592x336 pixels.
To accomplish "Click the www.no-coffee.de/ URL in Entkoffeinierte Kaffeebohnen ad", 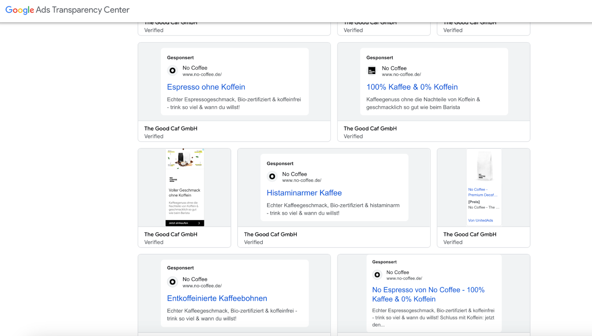I will pyautogui.click(x=202, y=286).
